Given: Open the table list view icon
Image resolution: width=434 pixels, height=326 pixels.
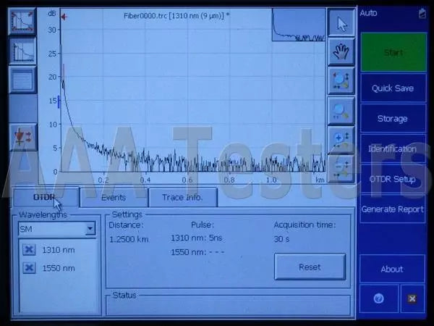Looking at the screenshot, I should point(22,80).
